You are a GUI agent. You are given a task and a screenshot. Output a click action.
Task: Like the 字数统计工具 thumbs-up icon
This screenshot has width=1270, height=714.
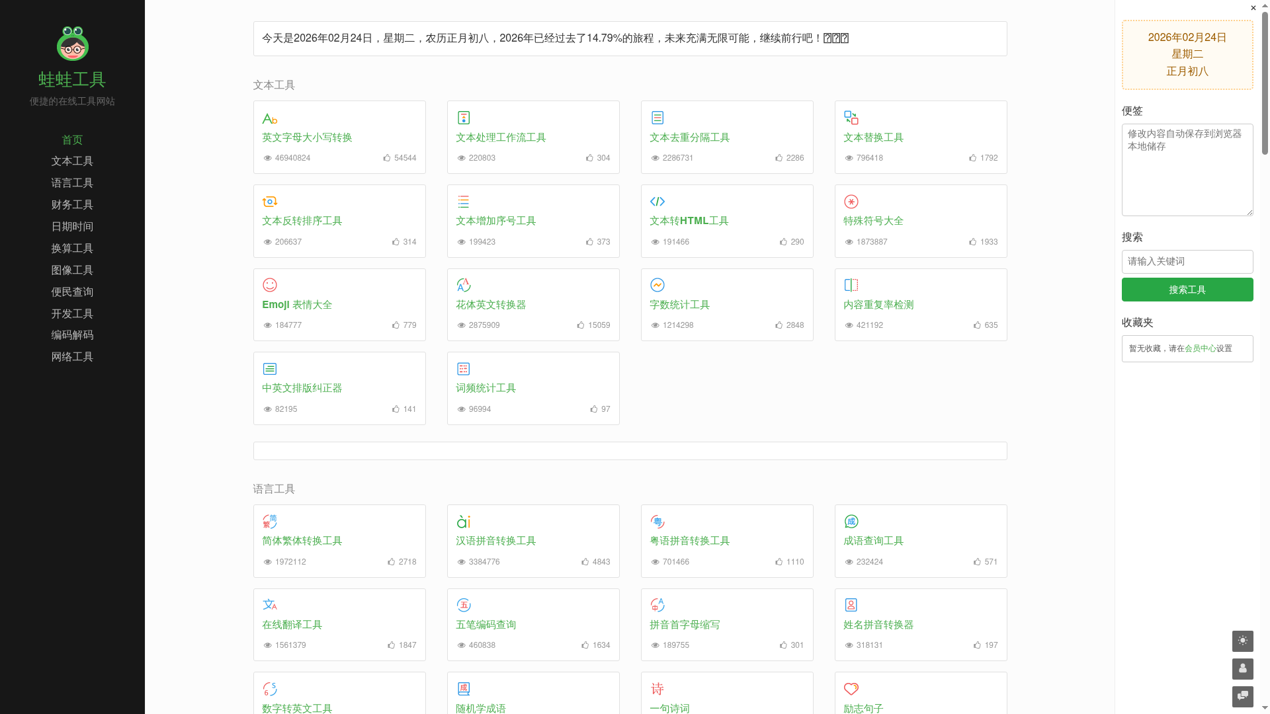(779, 325)
